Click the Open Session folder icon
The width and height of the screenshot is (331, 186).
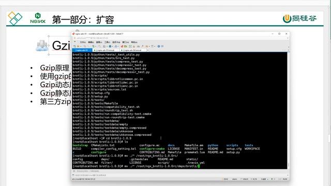pos(78,46)
